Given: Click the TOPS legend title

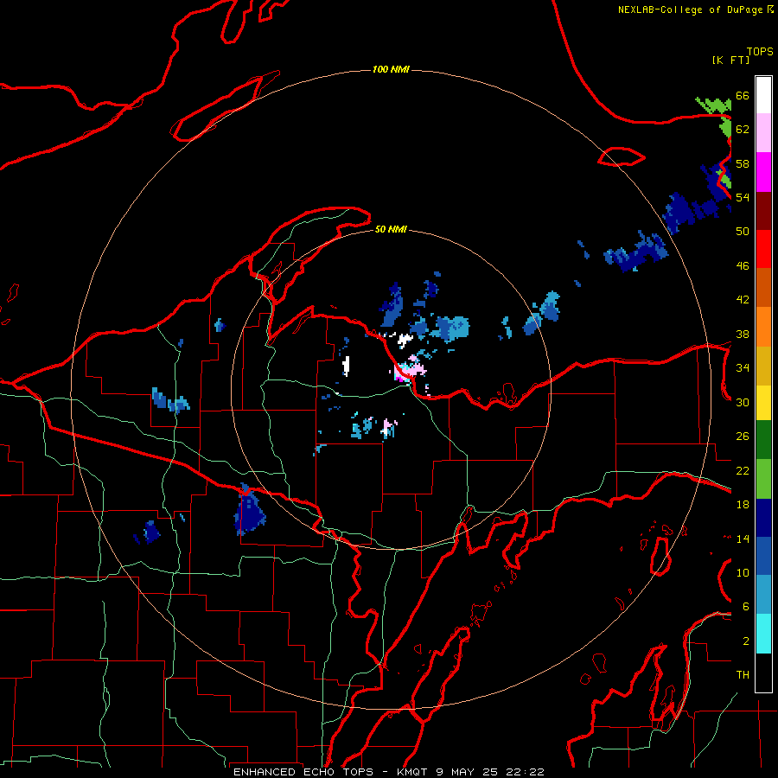Looking at the screenshot, I should click(760, 51).
